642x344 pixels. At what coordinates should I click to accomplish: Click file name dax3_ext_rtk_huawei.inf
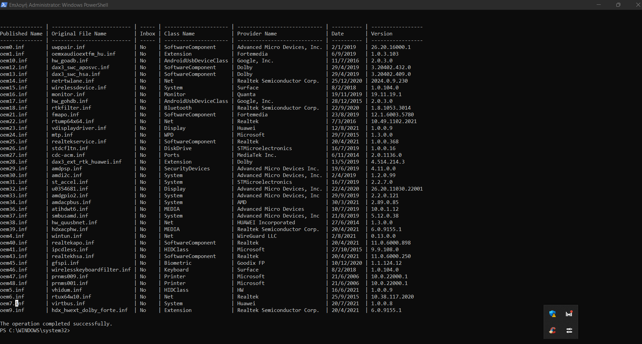[87, 162]
